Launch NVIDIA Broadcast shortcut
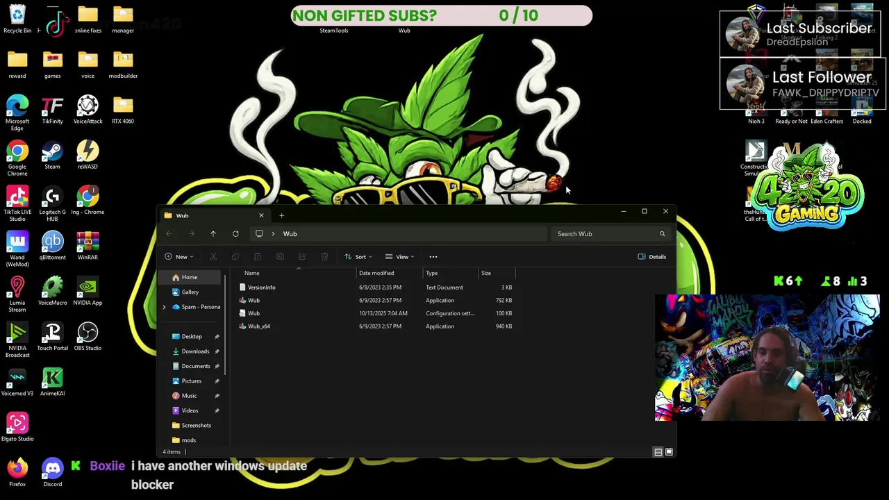 coord(17,340)
